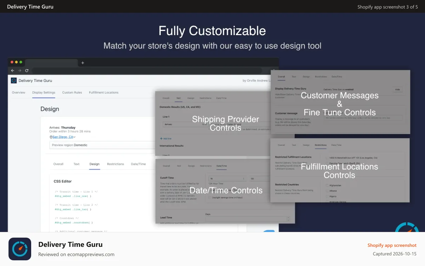
Task: Open the Overview tab in the app navigation
Action: tap(18, 93)
